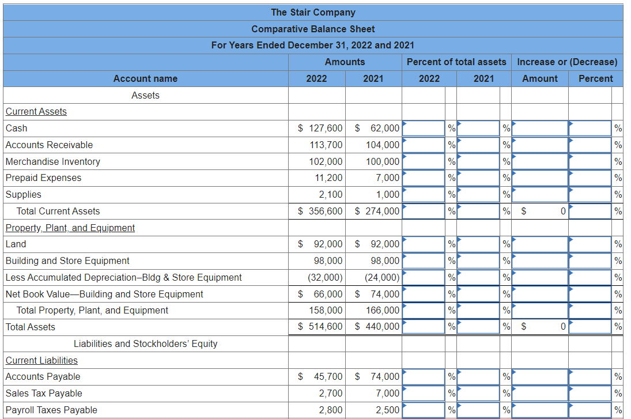Click the 'Current Liabilities' underlined heading
The image size is (631, 419).
[41, 360]
